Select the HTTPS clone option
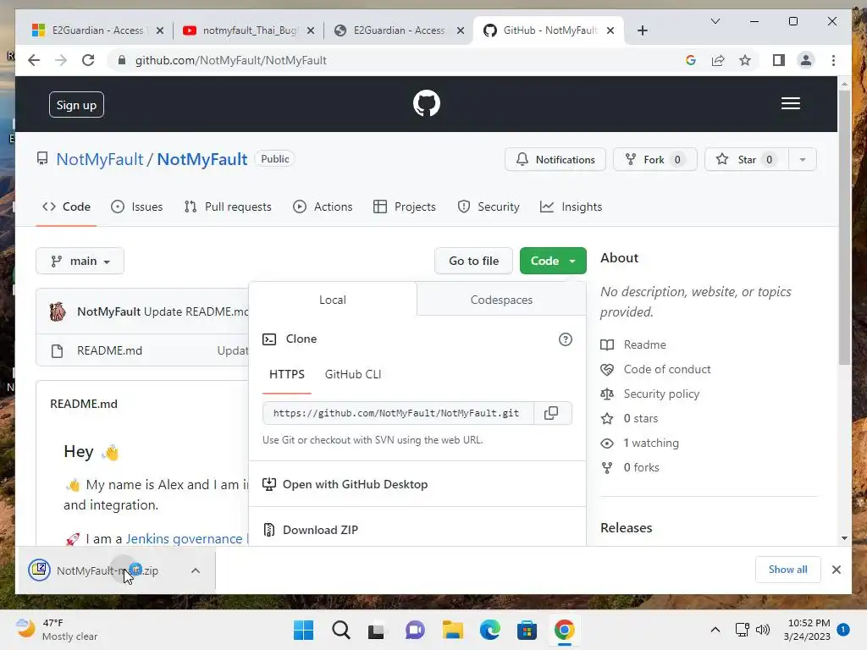Image resolution: width=867 pixels, height=650 pixels. click(x=287, y=374)
